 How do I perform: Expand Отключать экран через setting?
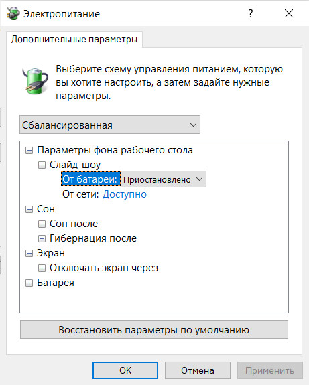(42, 268)
